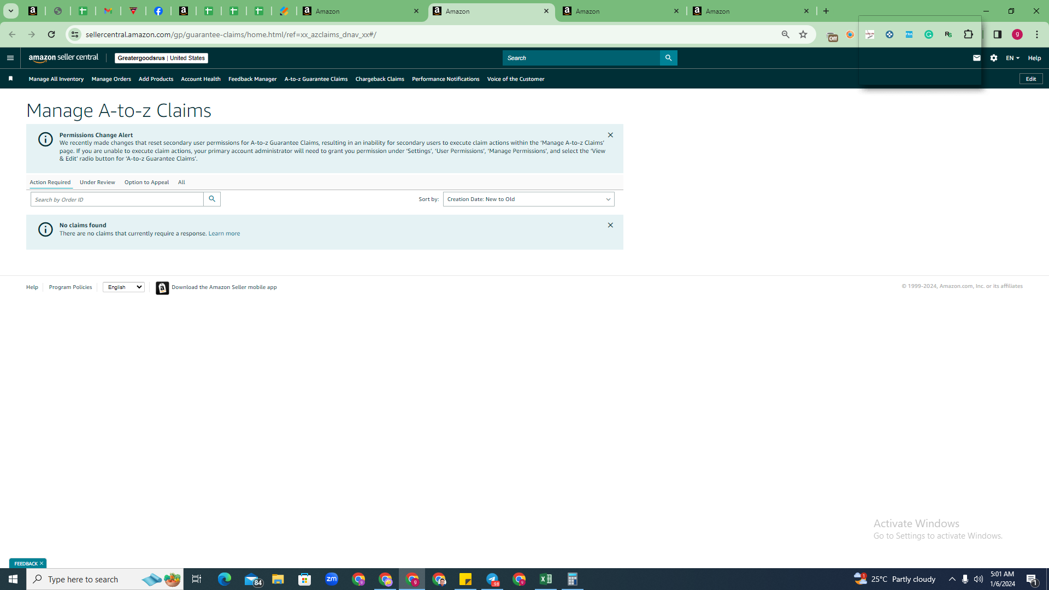Click the browser address bar URL
Viewport: 1049px width, 590px height.
point(231,34)
